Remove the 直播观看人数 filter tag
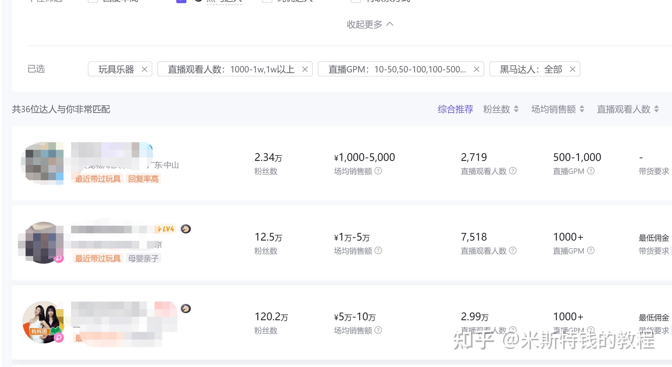 pyautogui.click(x=305, y=69)
